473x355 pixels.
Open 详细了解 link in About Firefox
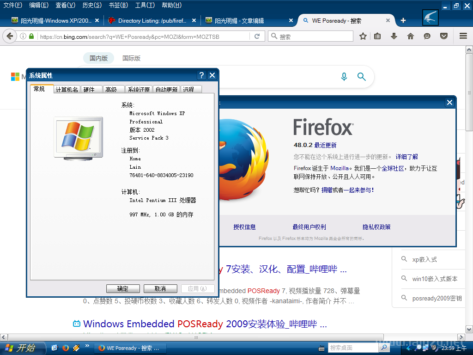(406, 157)
